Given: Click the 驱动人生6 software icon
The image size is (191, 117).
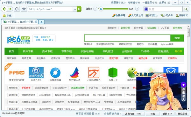Looking at the screenshot, I should click(x=36, y=73).
